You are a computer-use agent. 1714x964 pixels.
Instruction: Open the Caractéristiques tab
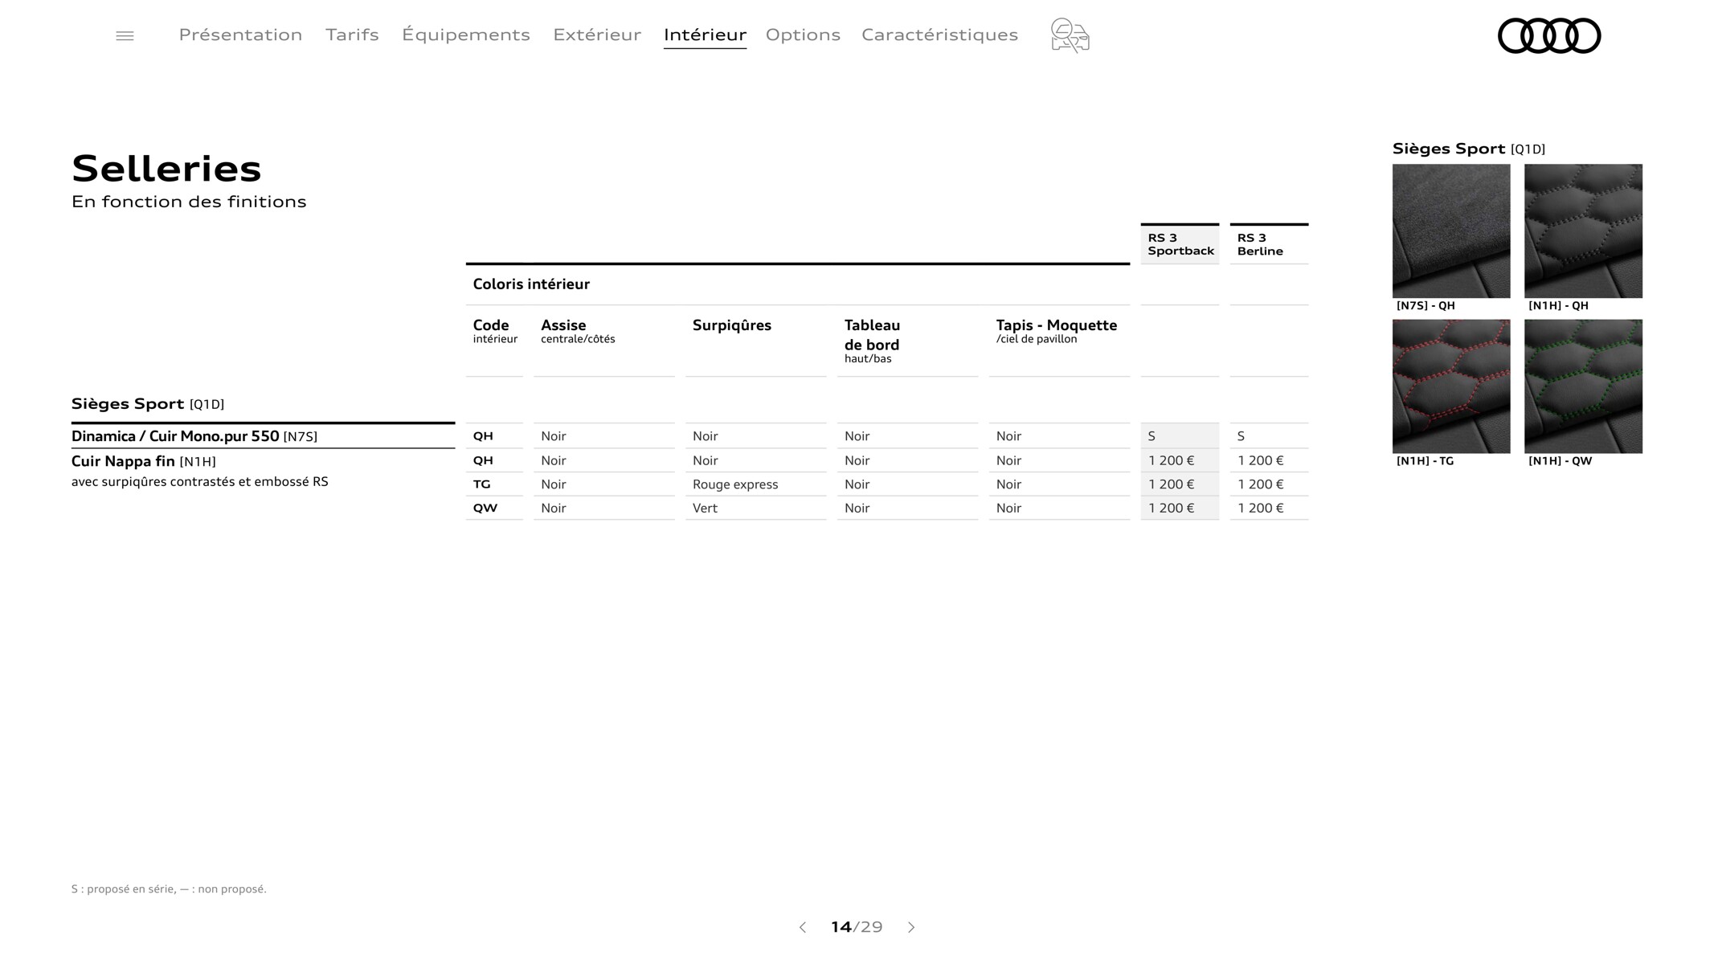click(x=939, y=35)
